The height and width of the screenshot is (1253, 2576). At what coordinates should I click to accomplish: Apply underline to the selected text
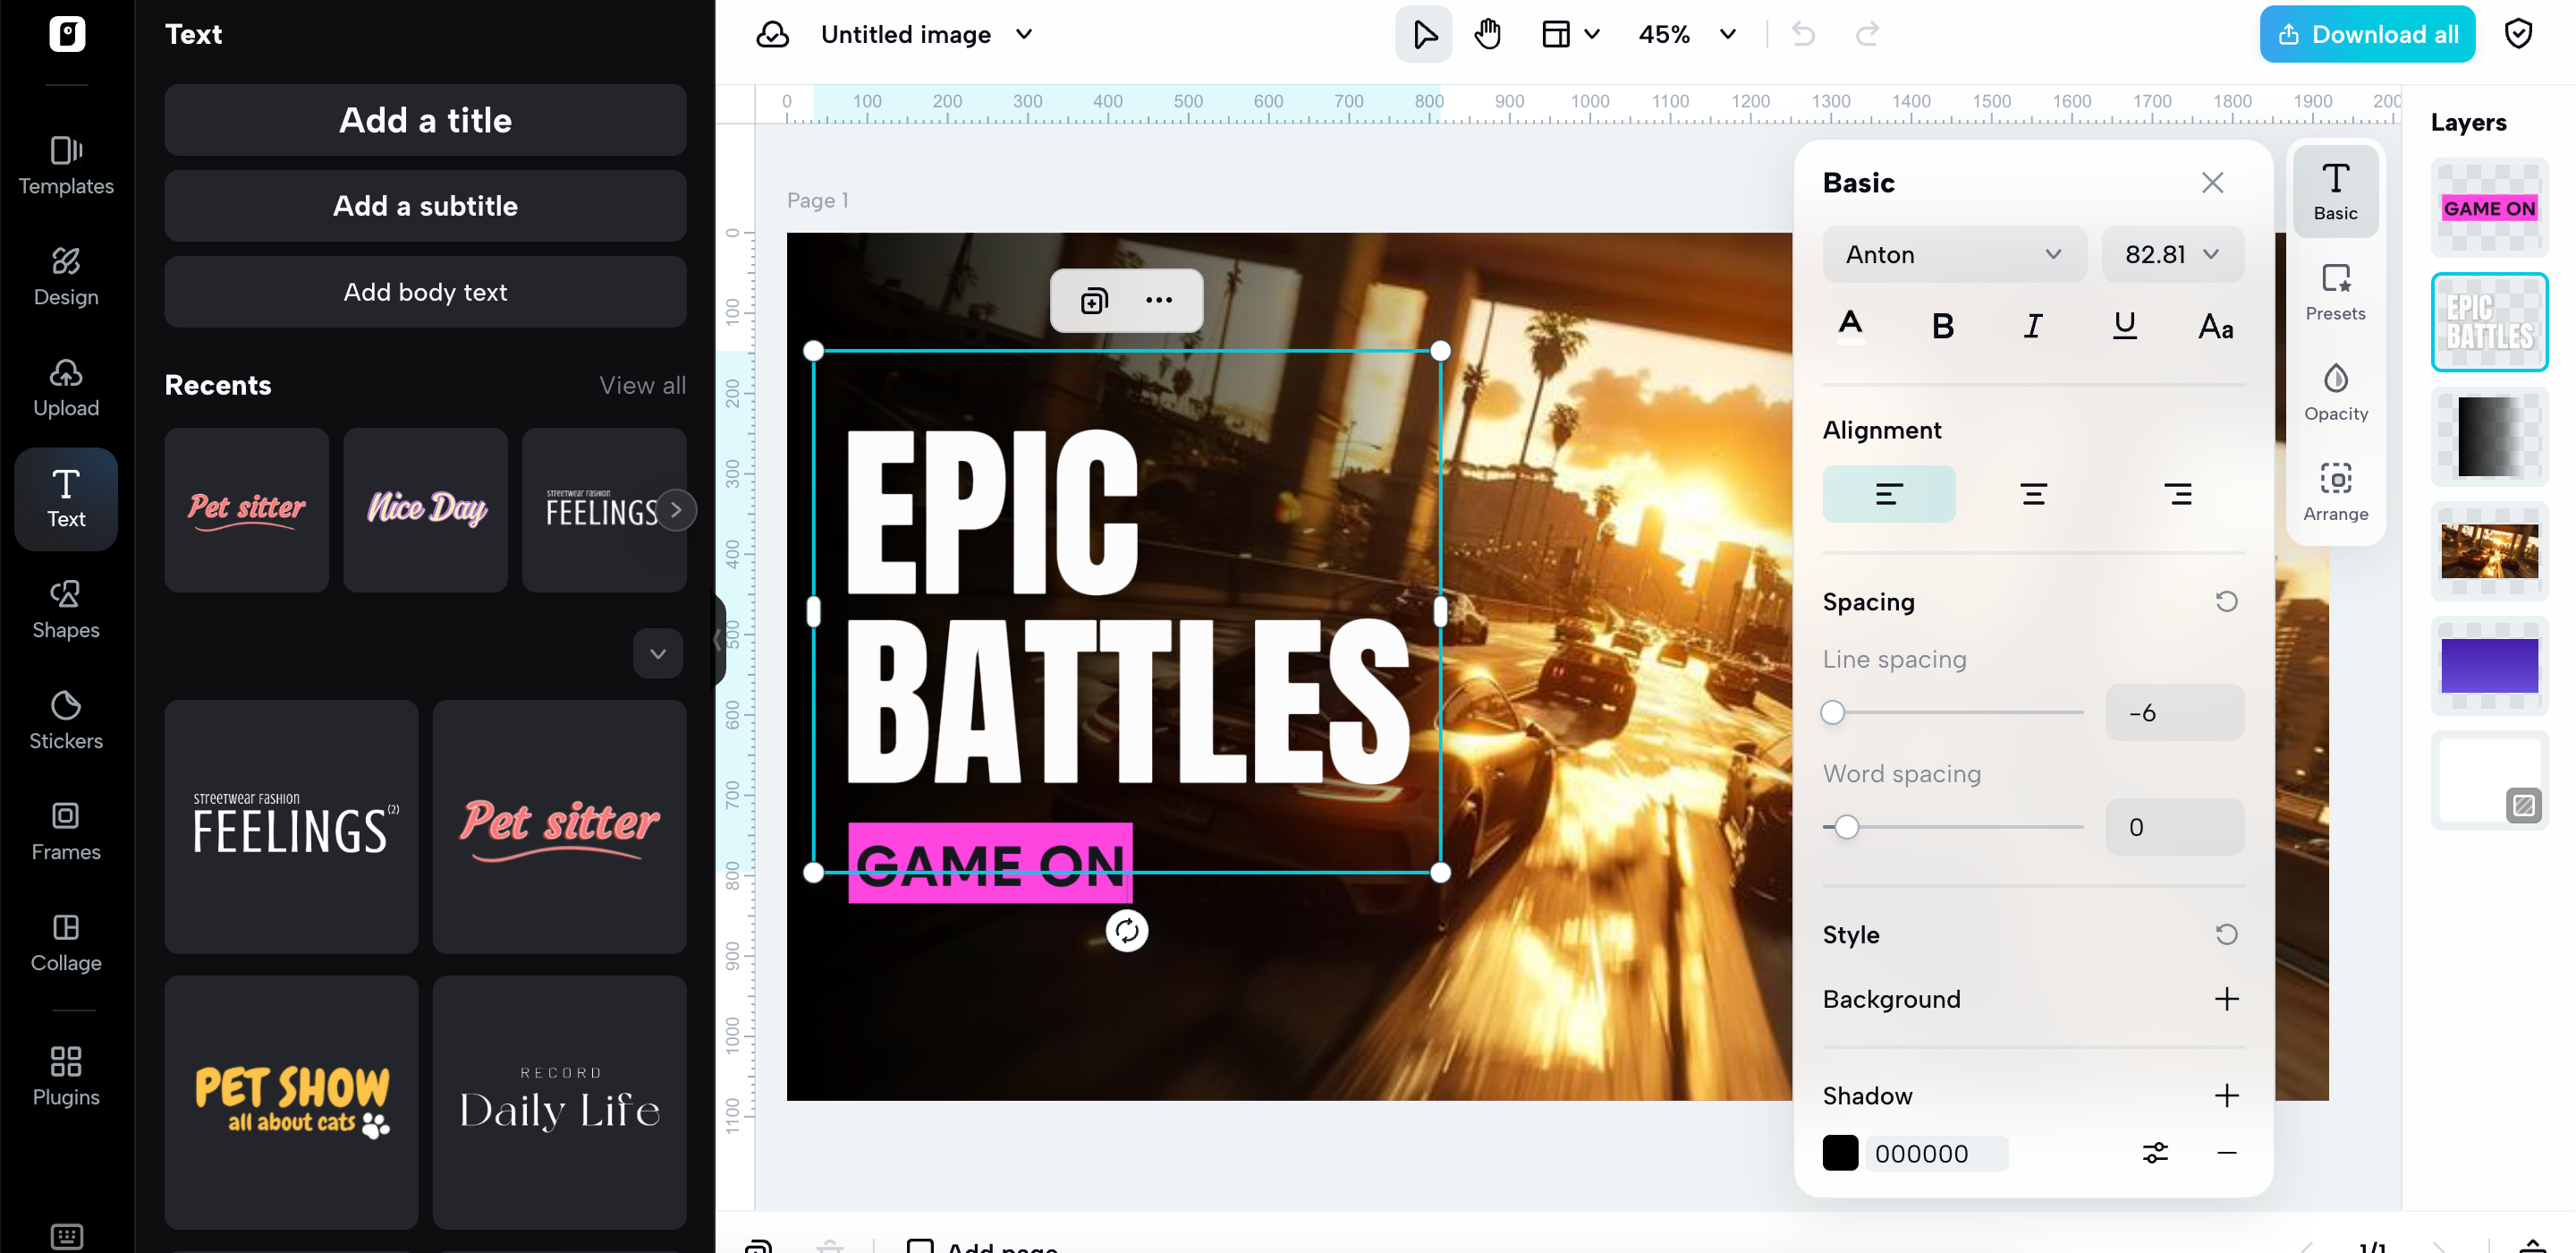pyautogui.click(x=2124, y=324)
